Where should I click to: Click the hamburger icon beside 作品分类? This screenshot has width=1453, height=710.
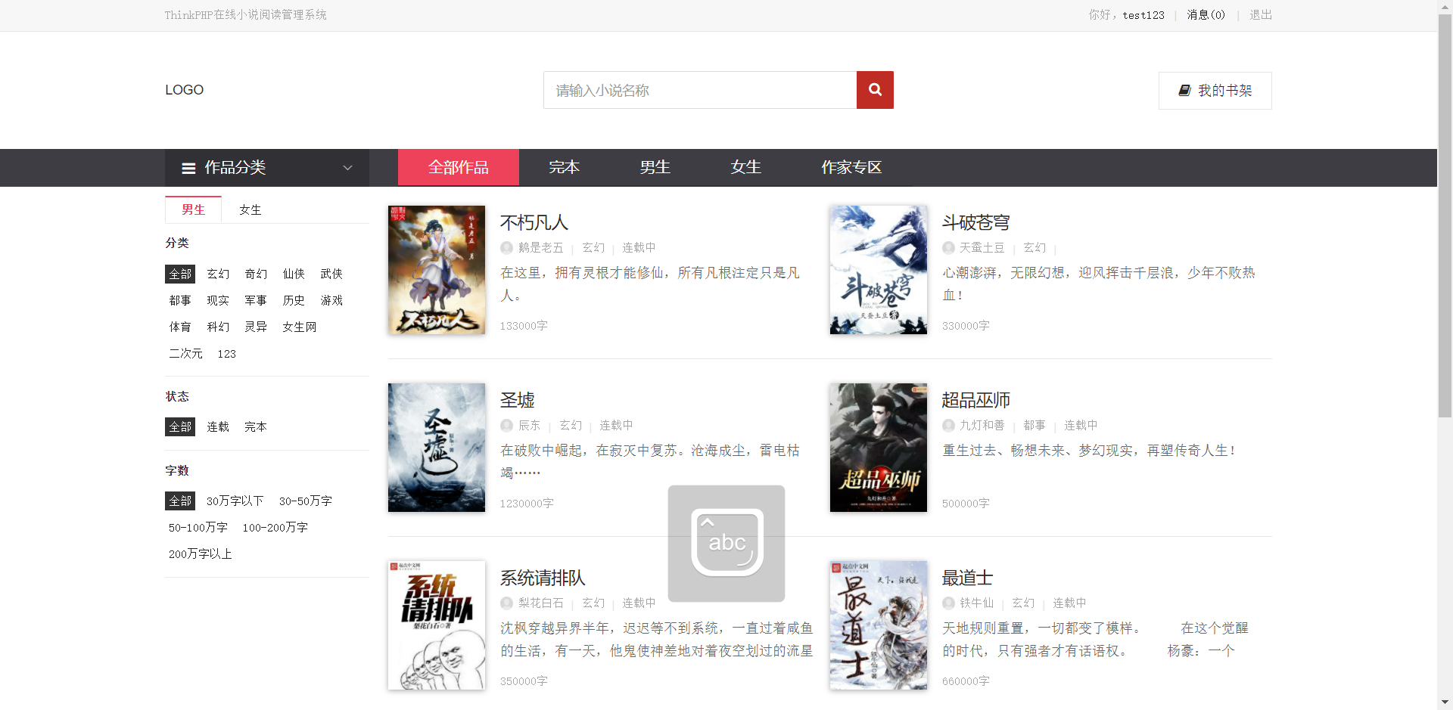tap(188, 168)
